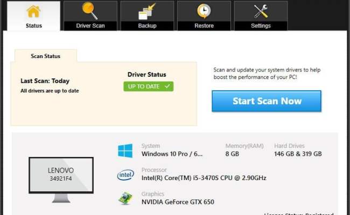Click the Status house icon
Screen dimensions: 350x215
(33, 11)
